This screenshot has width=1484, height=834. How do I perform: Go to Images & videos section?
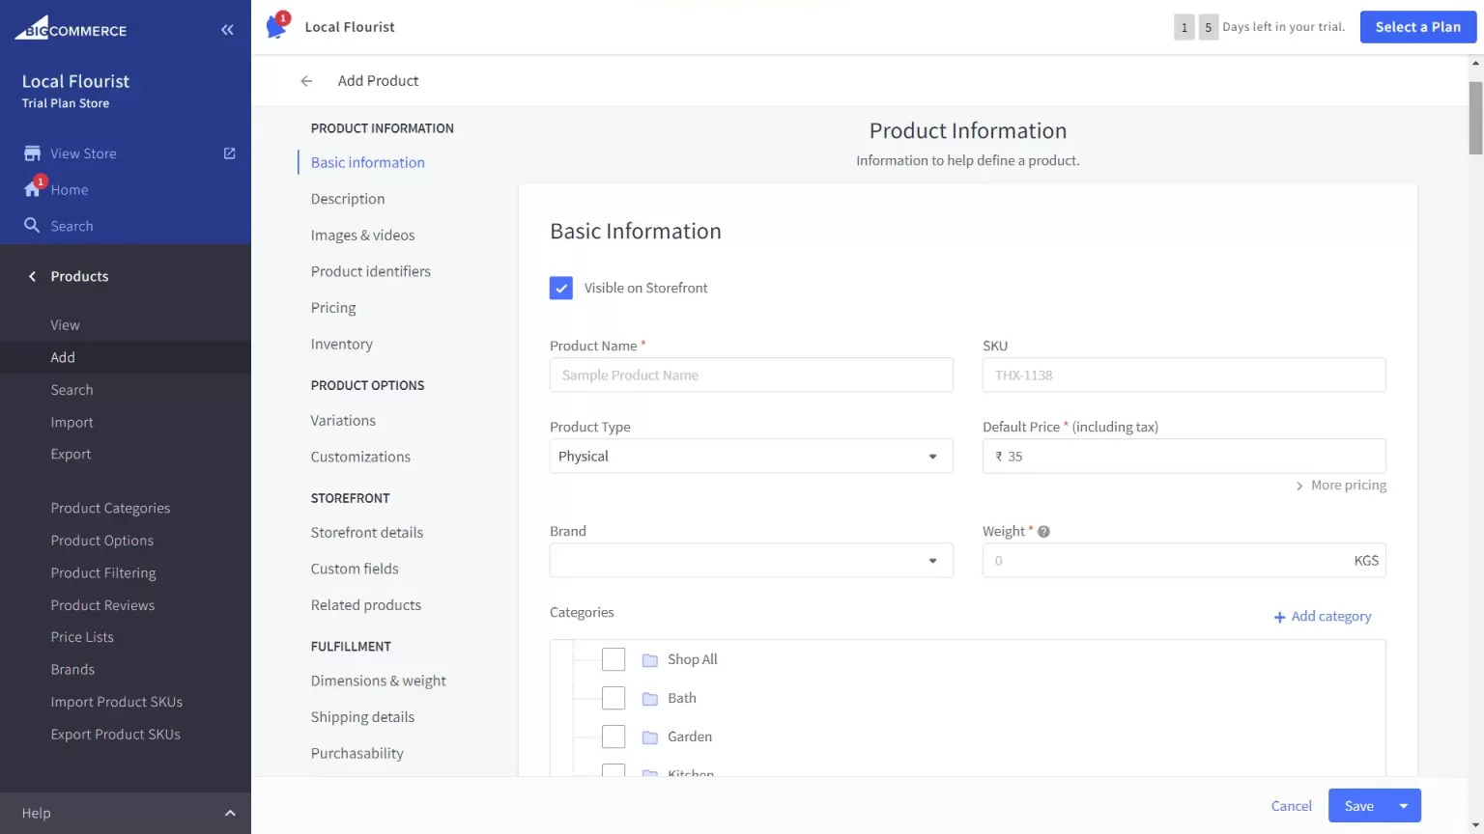tap(362, 236)
